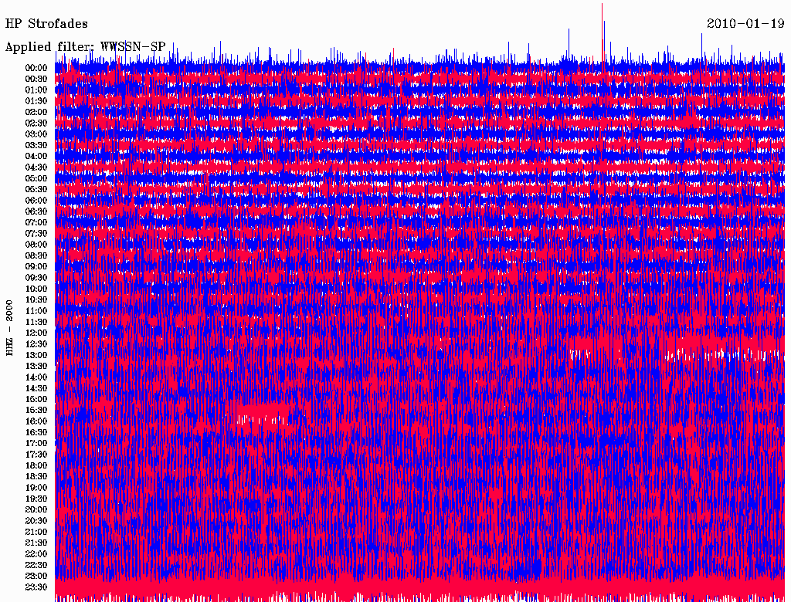Viewport: 791px width, 602px height.
Task: Select the 07:00 time label
Action: click(x=36, y=223)
